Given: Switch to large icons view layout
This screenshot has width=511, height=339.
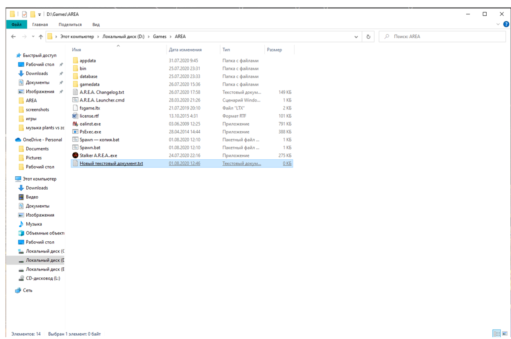Looking at the screenshot, I should tap(504, 333).
